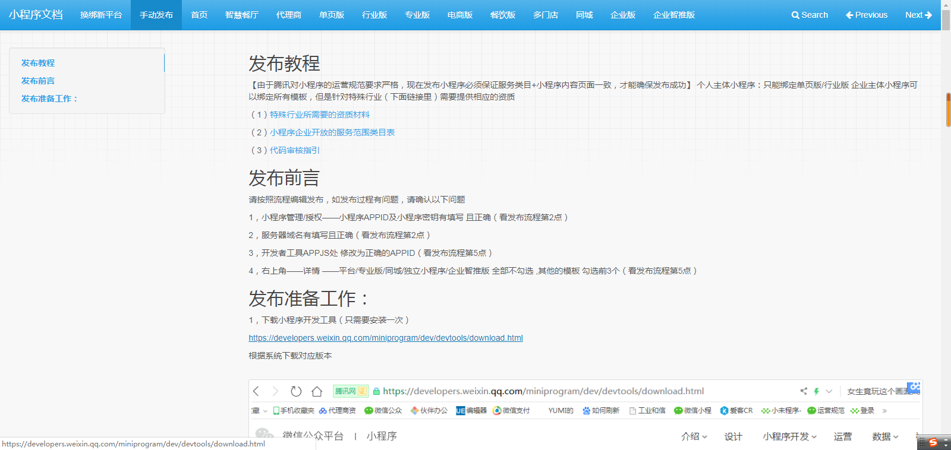Expand the 小程序开发 dropdown
This screenshot has height=450, width=951.
790,436
